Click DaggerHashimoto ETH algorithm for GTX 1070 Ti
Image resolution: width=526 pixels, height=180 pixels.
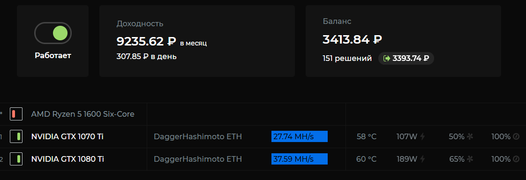pyautogui.click(x=197, y=136)
